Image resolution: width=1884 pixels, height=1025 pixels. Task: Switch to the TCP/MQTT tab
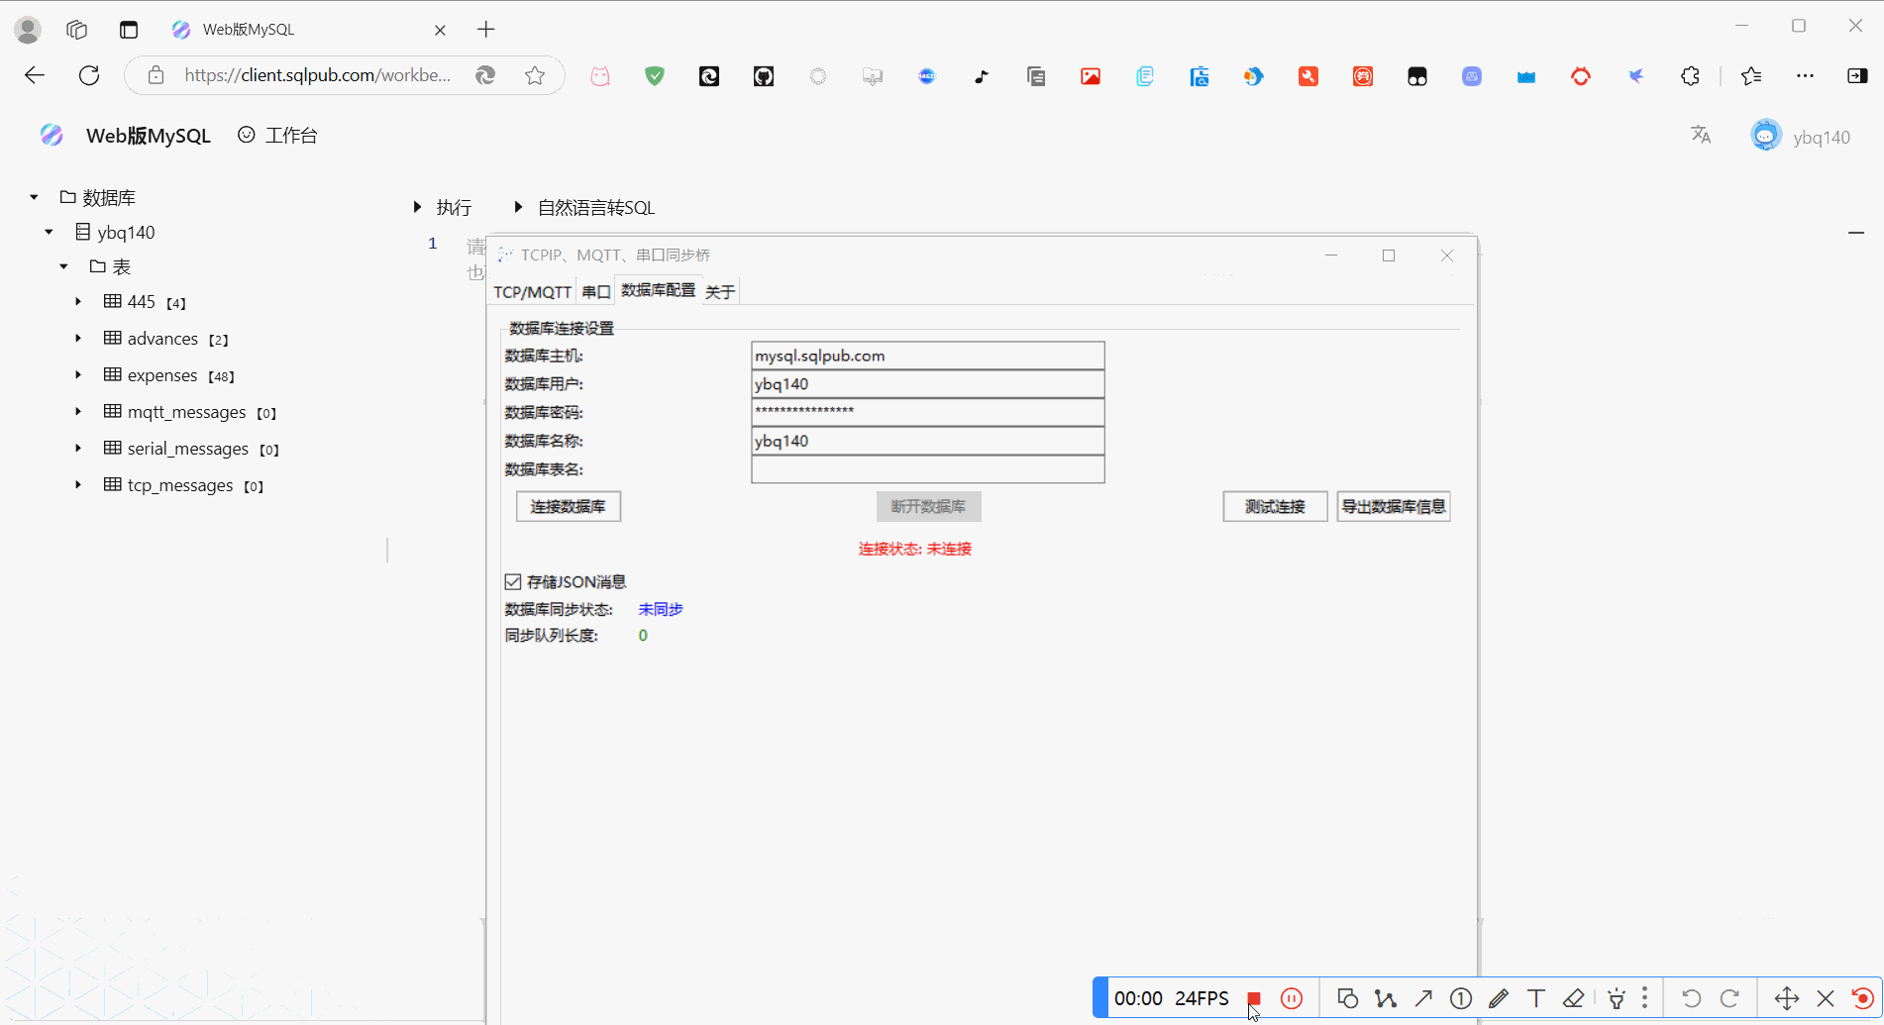coord(533,291)
